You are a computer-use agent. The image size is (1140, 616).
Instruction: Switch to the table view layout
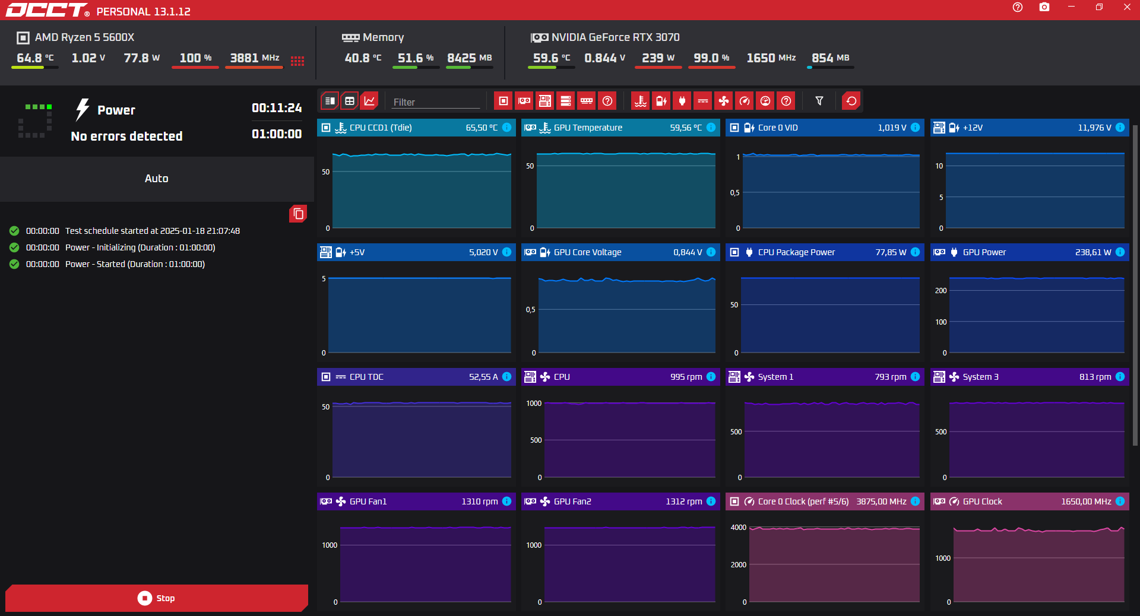(350, 101)
